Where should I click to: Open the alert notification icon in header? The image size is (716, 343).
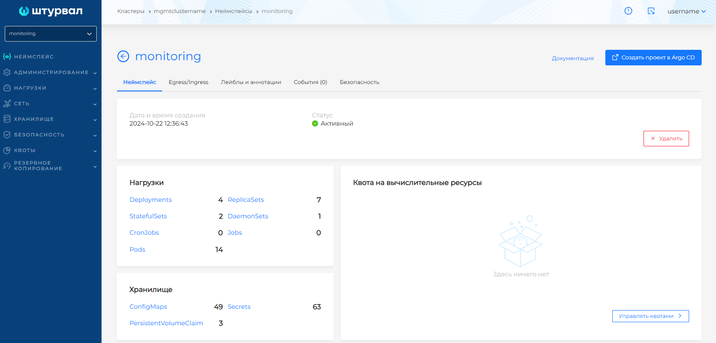pyautogui.click(x=628, y=11)
